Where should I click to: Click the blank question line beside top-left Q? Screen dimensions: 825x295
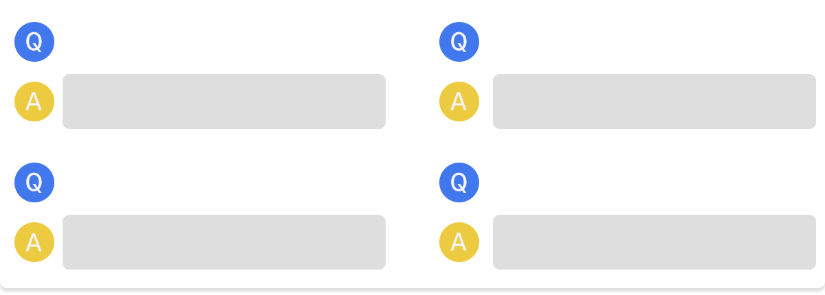[224, 42]
